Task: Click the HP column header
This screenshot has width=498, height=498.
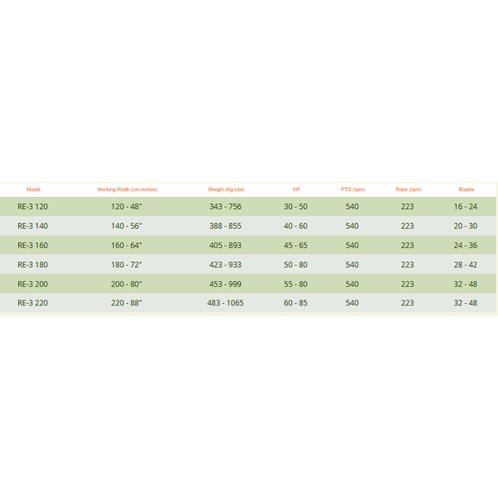Action: (296, 189)
